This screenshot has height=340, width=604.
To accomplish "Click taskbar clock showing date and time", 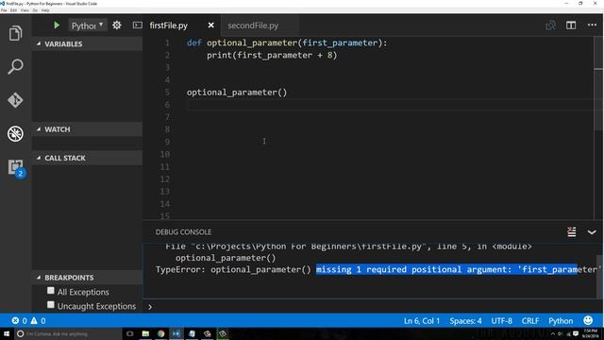I will coord(590,333).
